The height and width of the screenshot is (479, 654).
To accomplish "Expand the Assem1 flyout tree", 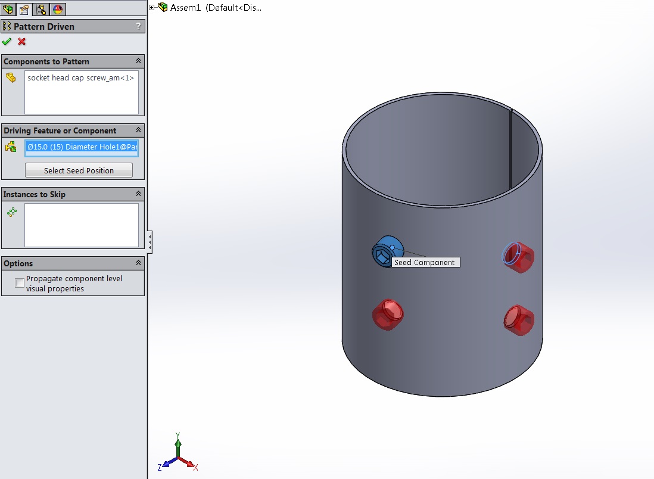I will tap(152, 8).
